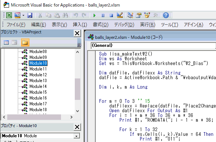
Task: Click View Object icon in Project panel
Action: click(15, 42)
